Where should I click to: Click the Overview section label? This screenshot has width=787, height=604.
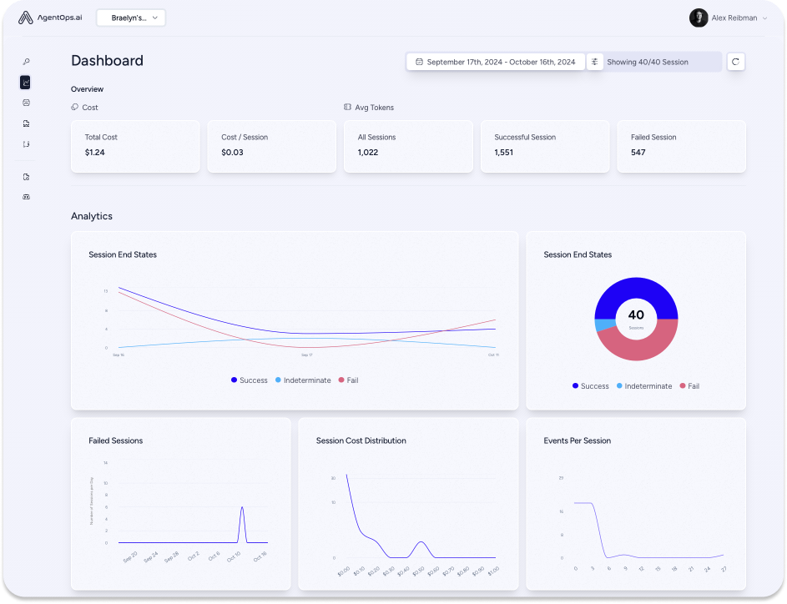[x=87, y=88]
